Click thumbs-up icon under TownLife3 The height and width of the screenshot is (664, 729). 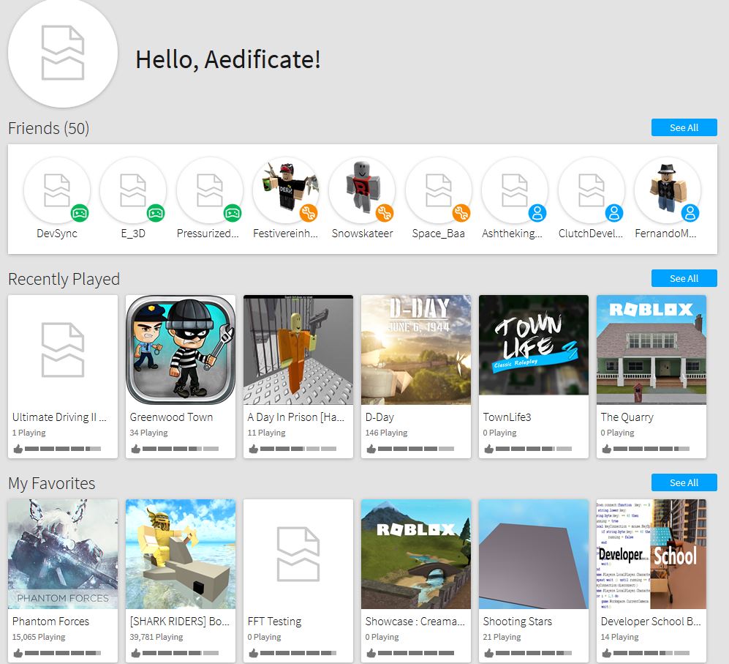[x=488, y=449]
